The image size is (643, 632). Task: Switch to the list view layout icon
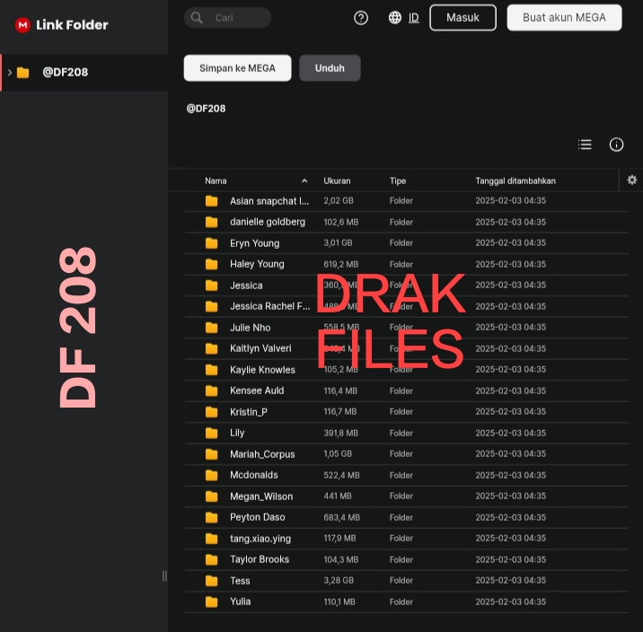(585, 145)
